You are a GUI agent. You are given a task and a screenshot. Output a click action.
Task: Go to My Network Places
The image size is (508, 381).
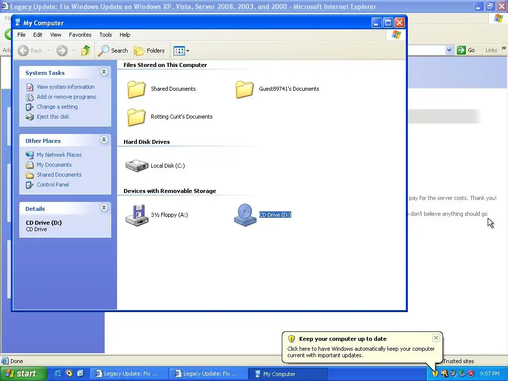click(59, 155)
